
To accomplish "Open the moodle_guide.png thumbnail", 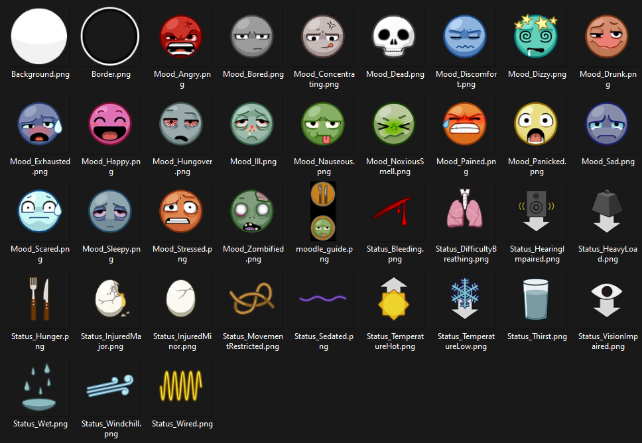I will click(x=323, y=211).
